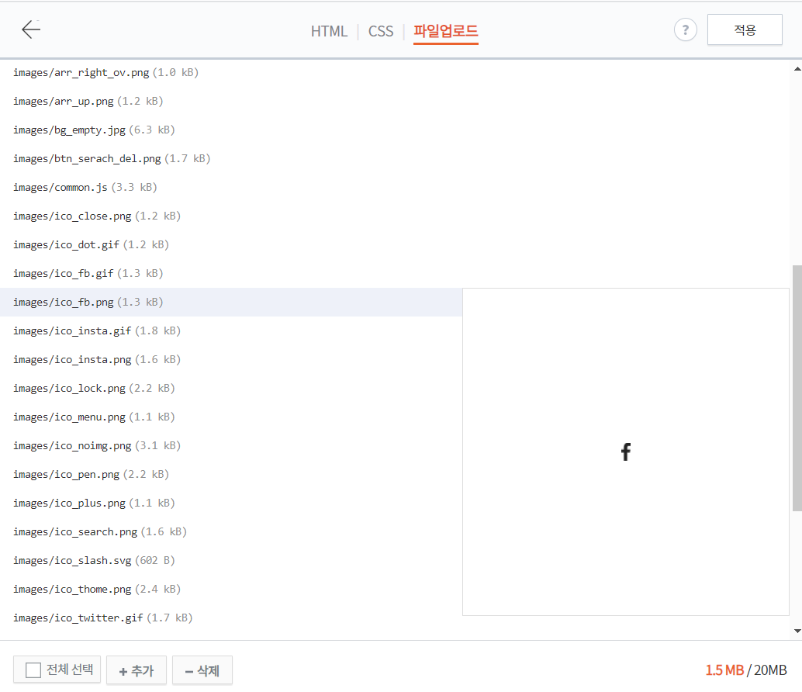This screenshot has width=802, height=692.
Task: Select images/arr_up.png file row
Action: [231, 102]
